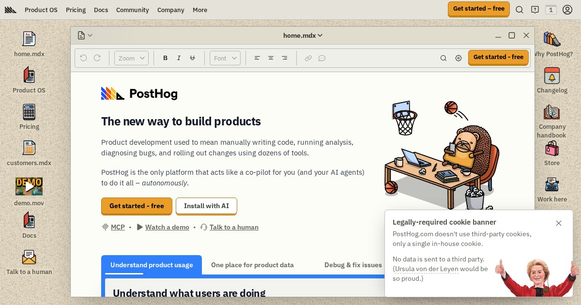Image resolution: width=581 pixels, height=305 pixels.
Task: Dismiss the cookie banner
Action: click(x=559, y=223)
